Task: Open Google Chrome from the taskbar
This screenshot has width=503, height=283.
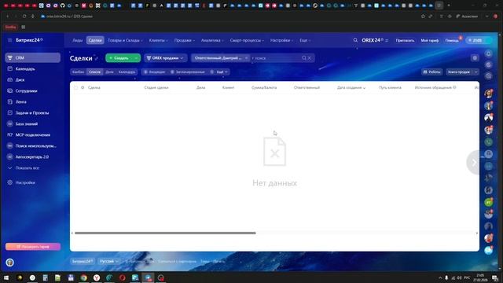Action: (84, 277)
